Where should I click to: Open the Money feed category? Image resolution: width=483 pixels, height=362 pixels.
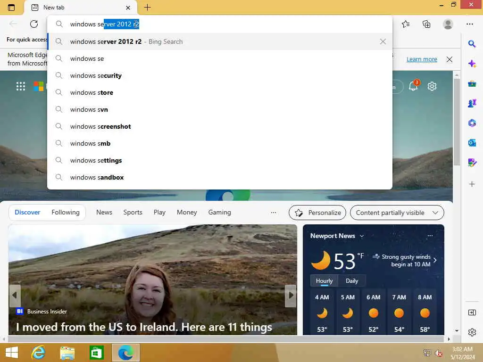187,213
